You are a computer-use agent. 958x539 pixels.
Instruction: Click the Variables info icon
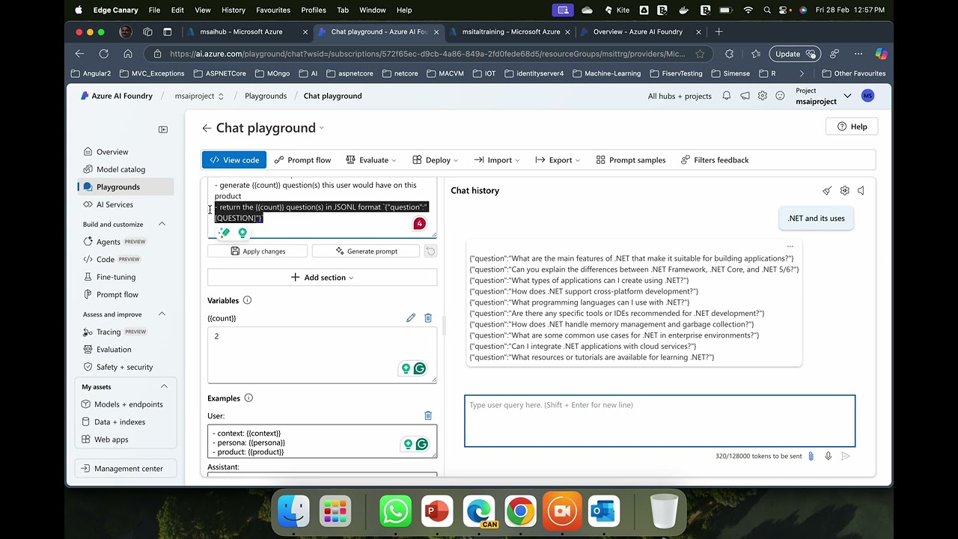[247, 300]
